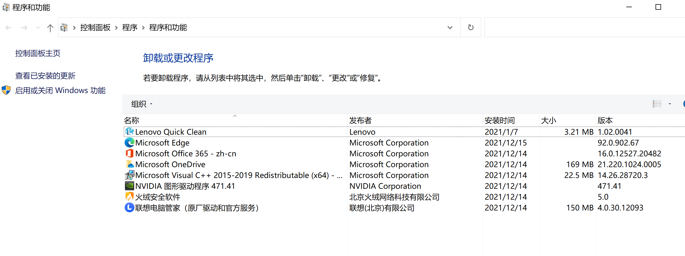Image resolution: width=685 pixels, height=256 pixels.
Task: Click the search box field
Action: 585,27
